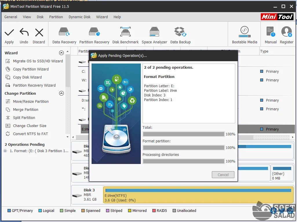The image size is (297, 222).
Task: Click sidebar scroll up arrow
Action: click(68, 52)
